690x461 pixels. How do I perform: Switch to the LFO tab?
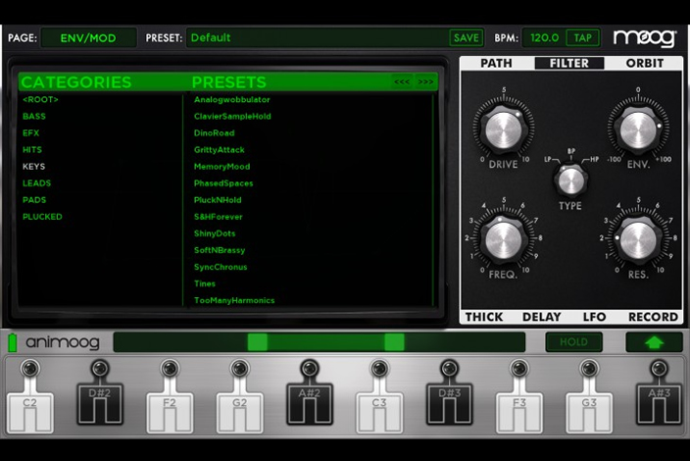595,317
